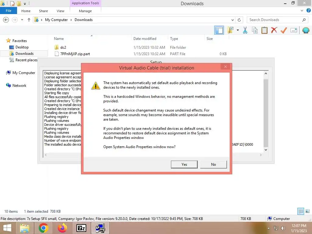Click the folder options toolbar icon

pyautogui.click(x=231, y=30)
